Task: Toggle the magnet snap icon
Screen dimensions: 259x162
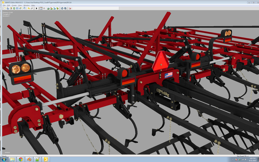Action: (44, 8)
